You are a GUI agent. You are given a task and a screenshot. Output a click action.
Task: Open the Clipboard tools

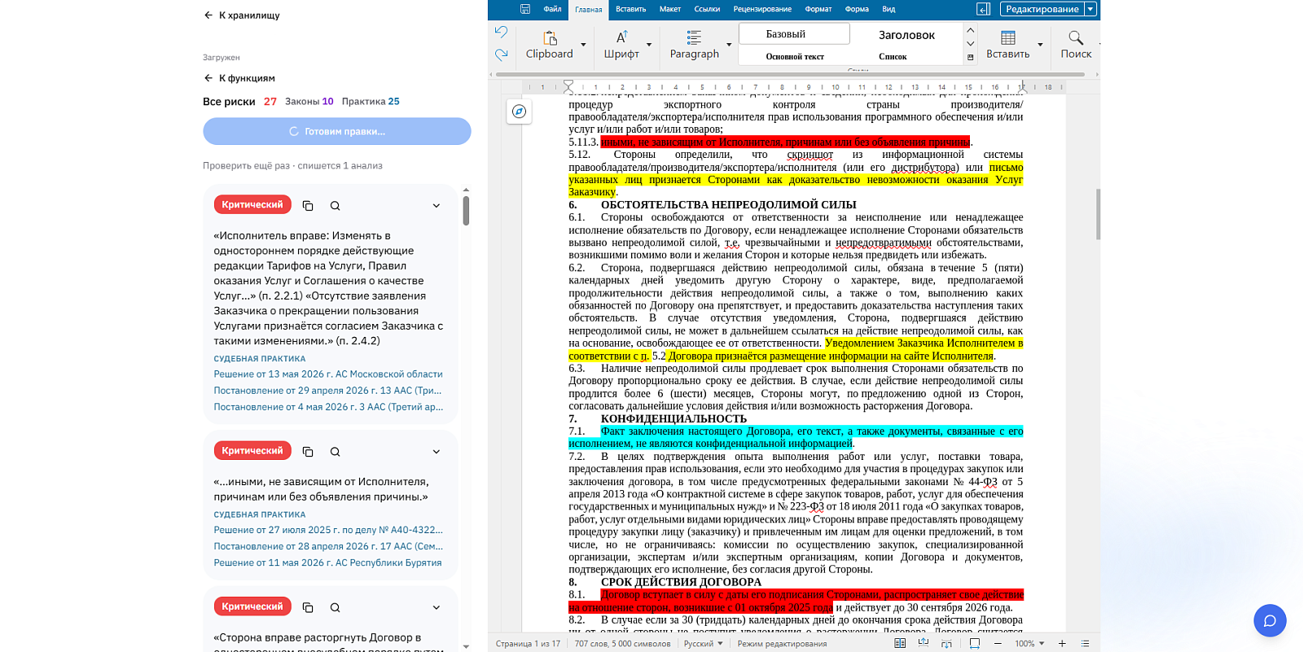(550, 45)
